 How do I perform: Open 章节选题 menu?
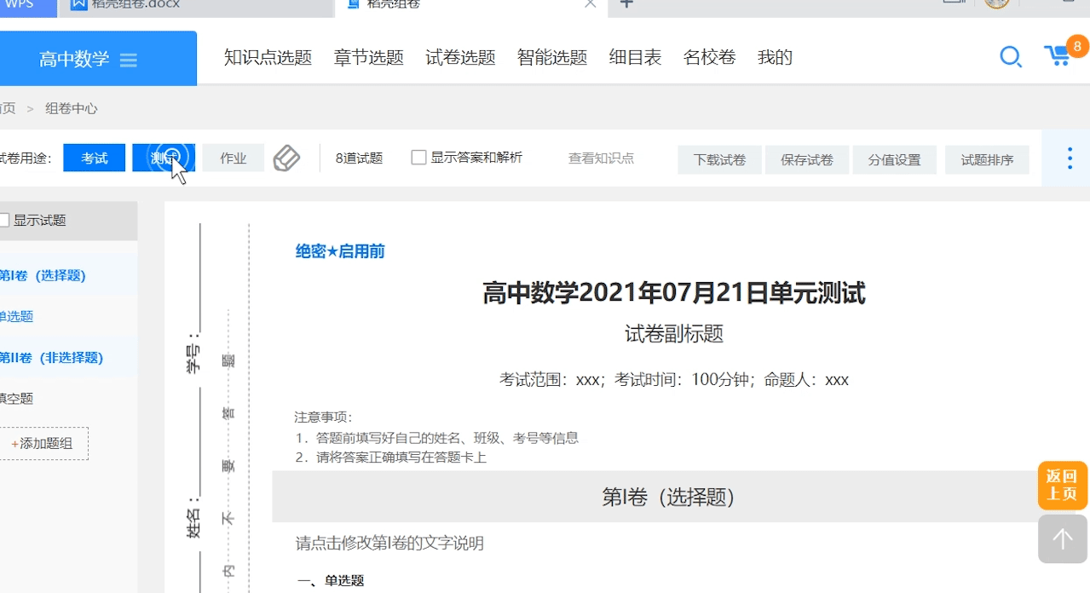[369, 57]
